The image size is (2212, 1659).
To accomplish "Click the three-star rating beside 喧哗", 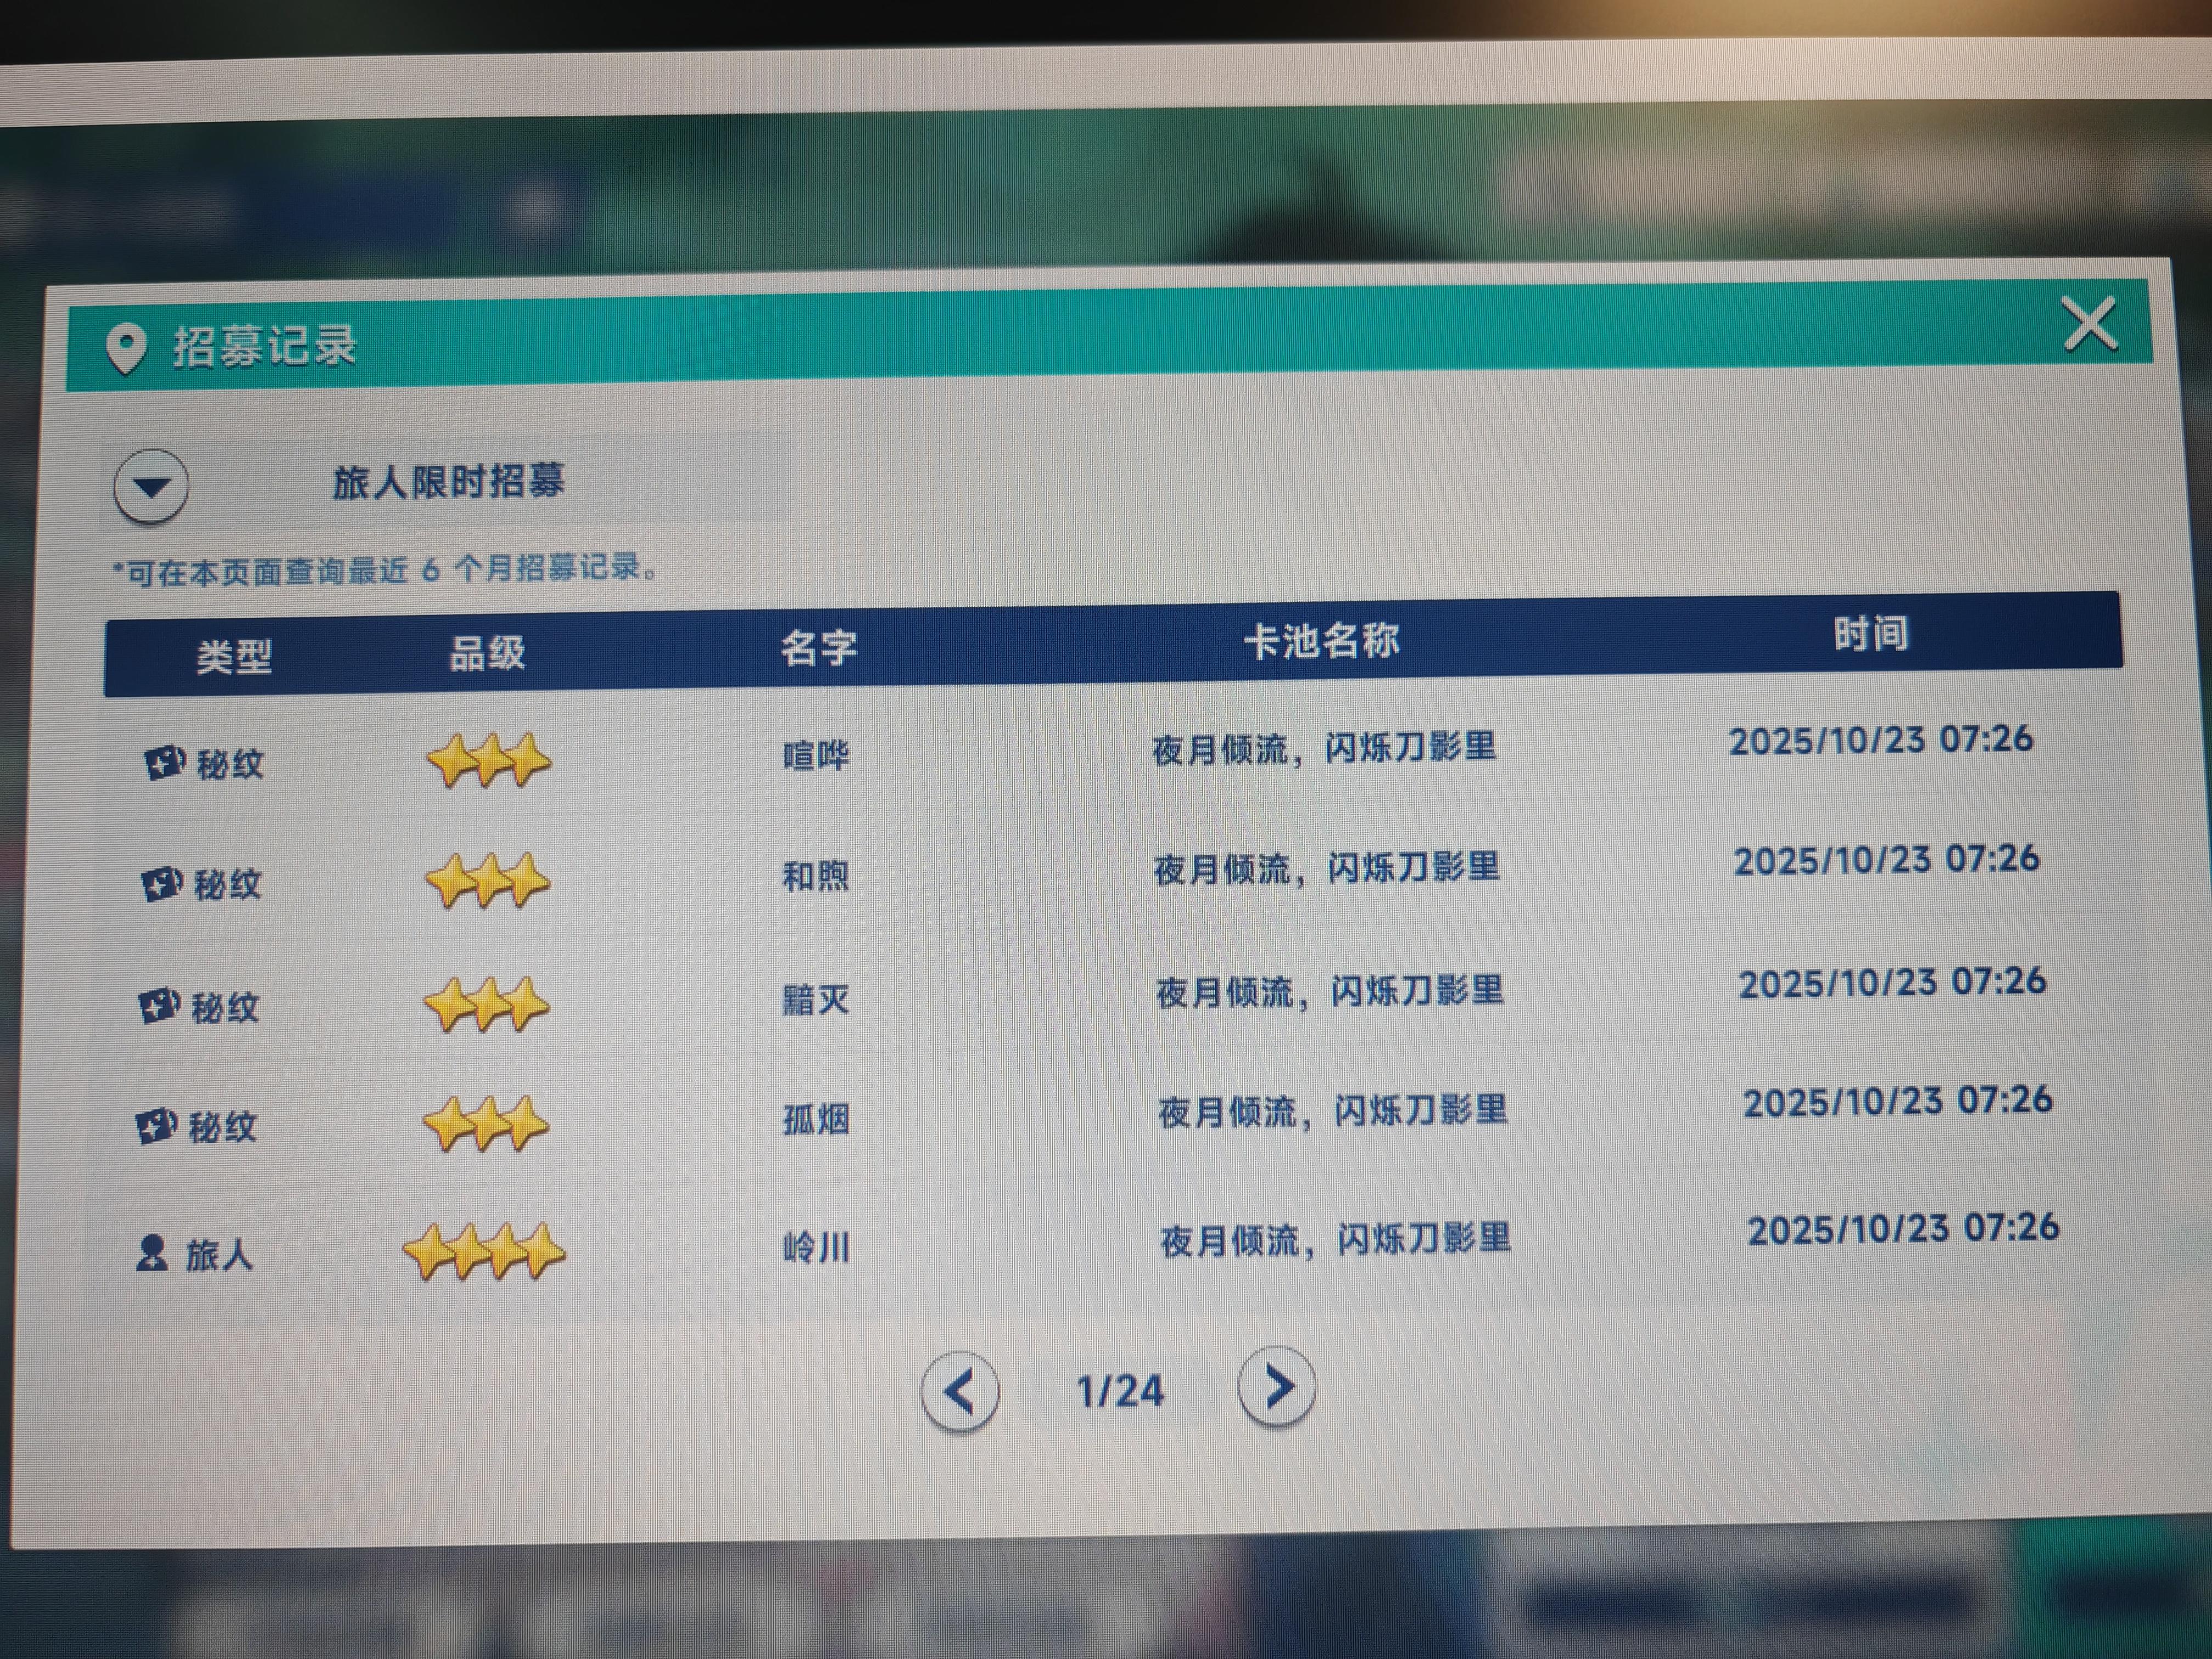I will pyautogui.click(x=489, y=760).
